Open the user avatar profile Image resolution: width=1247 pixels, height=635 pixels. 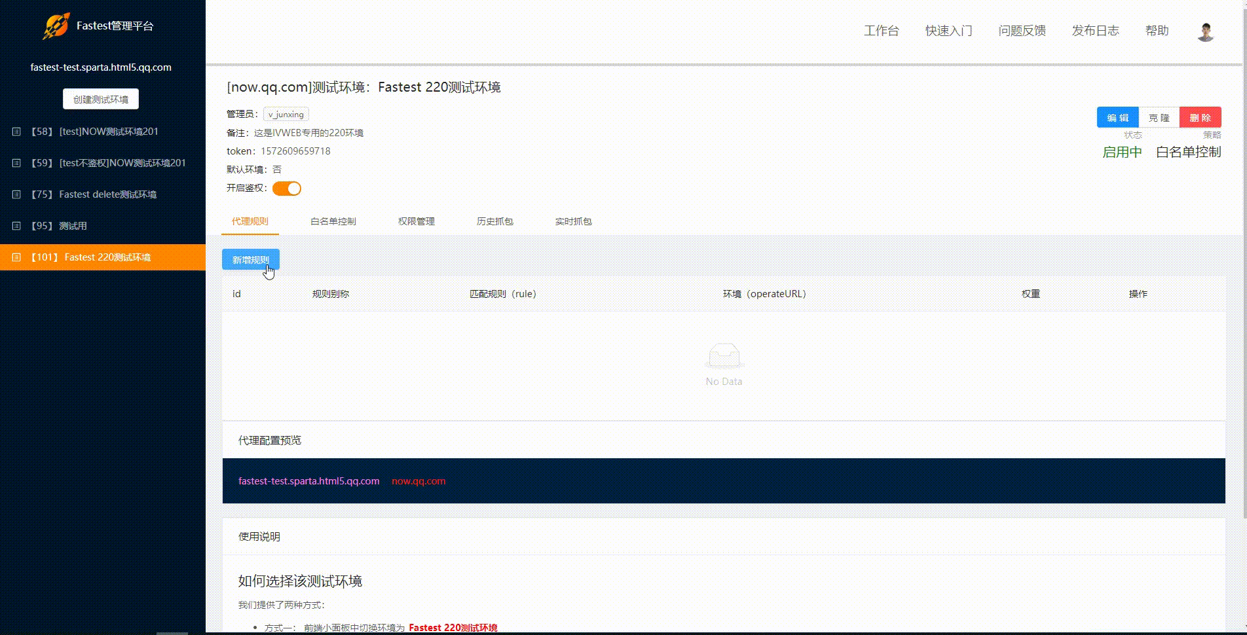pos(1206,31)
